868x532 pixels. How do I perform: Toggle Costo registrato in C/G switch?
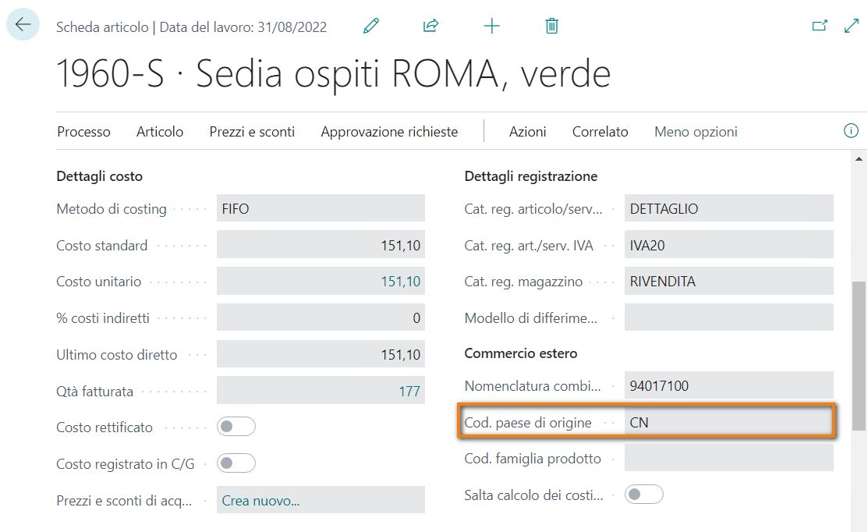pos(236,463)
